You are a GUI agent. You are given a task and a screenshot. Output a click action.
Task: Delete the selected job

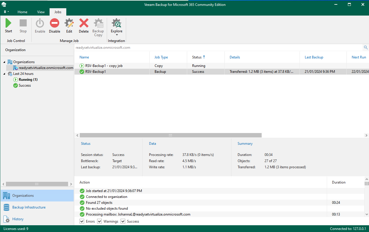pyautogui.click(x=84, y=26)
